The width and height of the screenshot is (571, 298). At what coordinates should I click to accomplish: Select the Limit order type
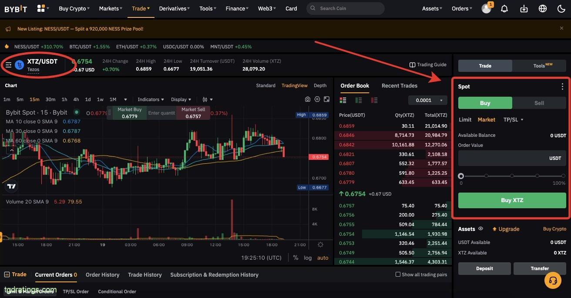point(465,119)
